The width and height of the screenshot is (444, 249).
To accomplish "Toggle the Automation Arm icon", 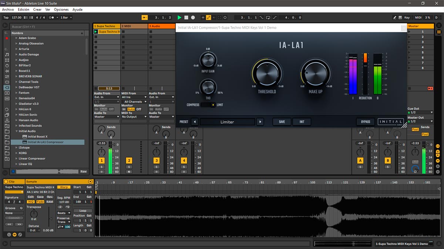I will click(209, 17).
